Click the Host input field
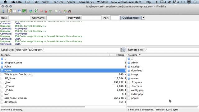Image resolution: width=199 pixels, height=112 pixels. pos(19,18)
